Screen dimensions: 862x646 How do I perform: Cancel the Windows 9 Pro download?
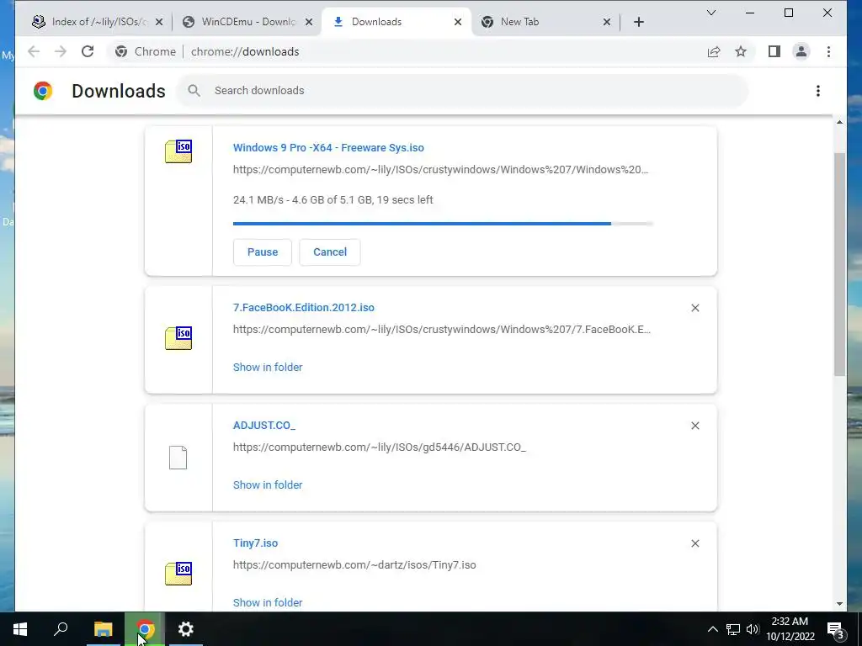click(x=330, y=252)
